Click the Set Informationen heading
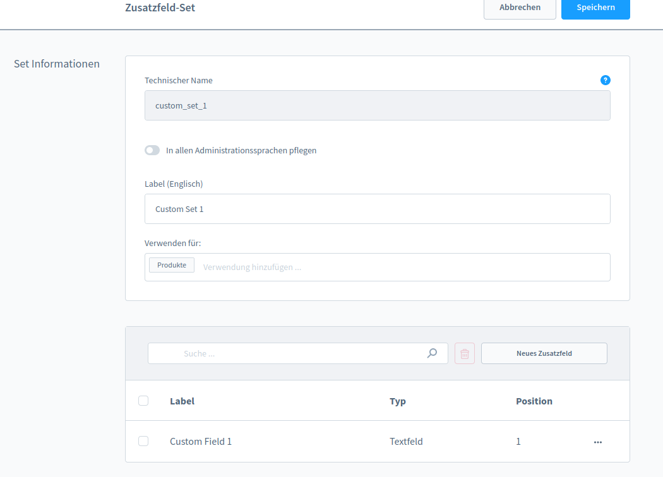This screenshot has width=663, height=477. 57,64
